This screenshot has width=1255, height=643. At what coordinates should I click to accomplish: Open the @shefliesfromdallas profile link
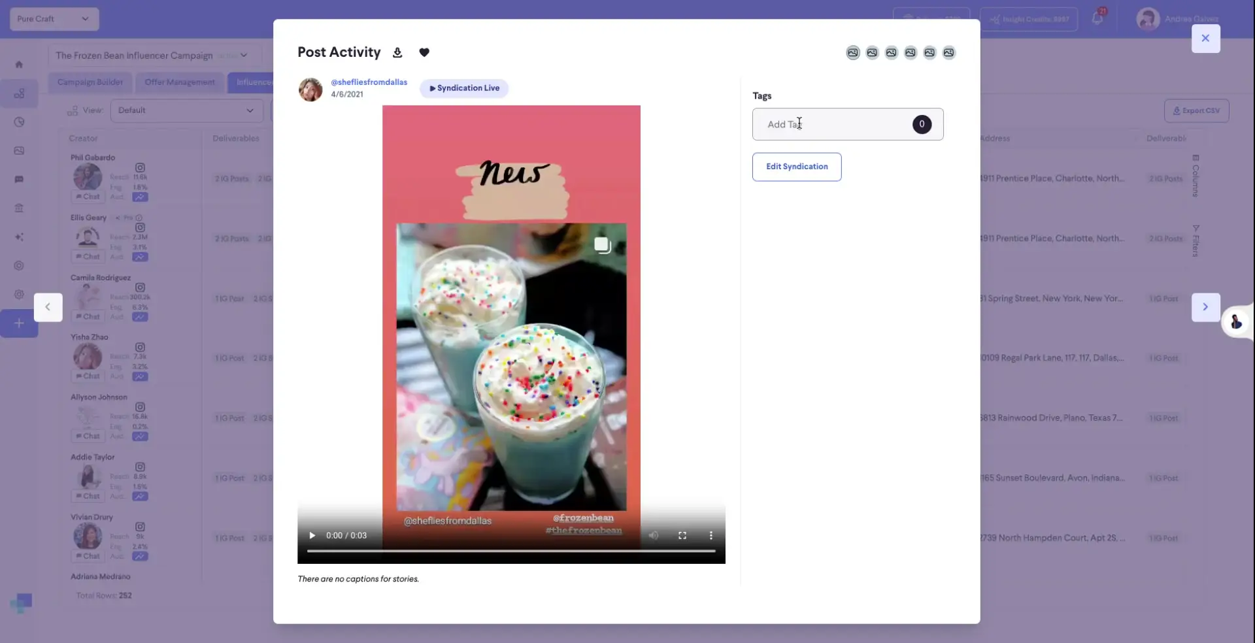[x=369, y=82]
